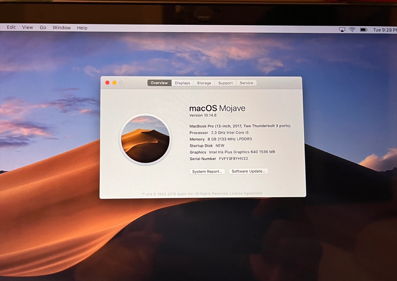Switch to the Displays tab

coord(183,83)
